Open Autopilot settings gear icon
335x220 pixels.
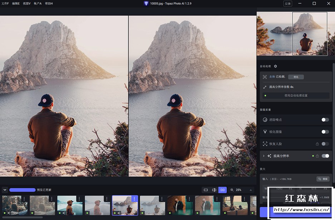[x=275, y=66]
